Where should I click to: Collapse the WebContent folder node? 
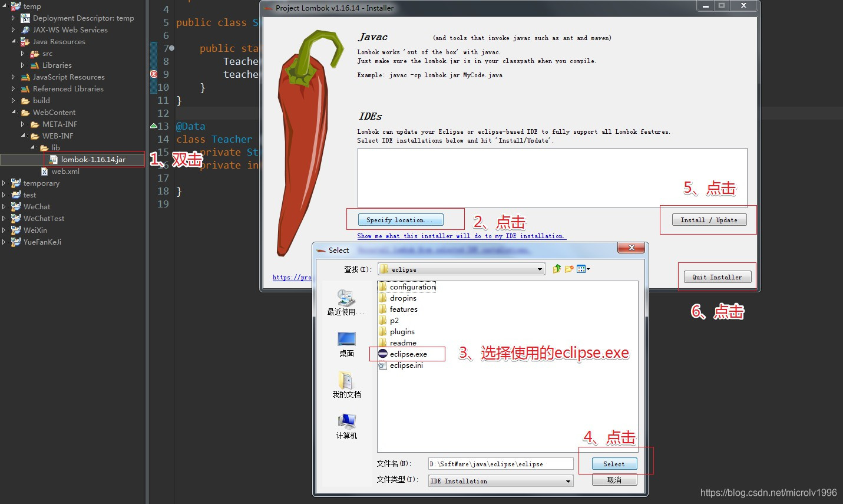click(14, 112)
